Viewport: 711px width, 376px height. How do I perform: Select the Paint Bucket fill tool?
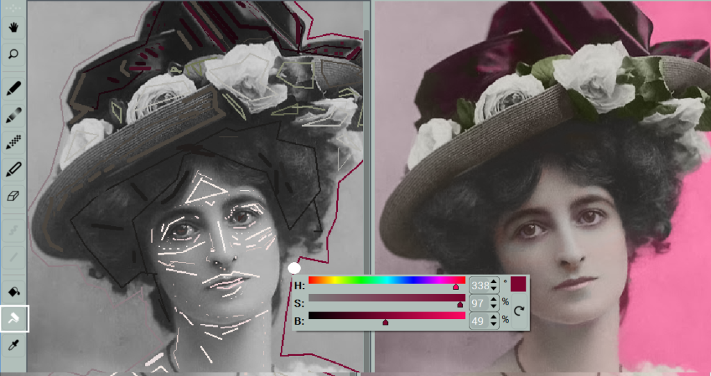14,292
